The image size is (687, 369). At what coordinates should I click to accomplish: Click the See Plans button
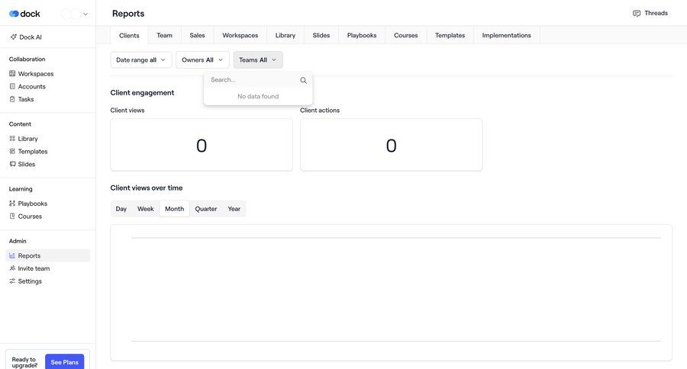[x=64, y=362]
